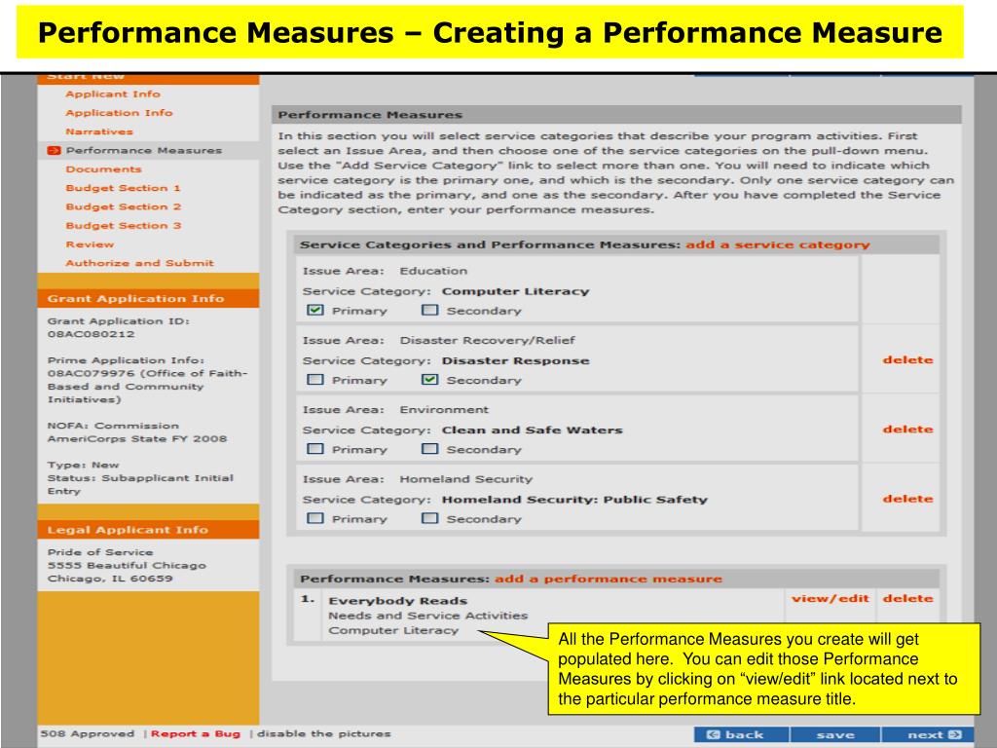Delete the Clean and Safe Waters category
The image size is (997, 748).
(x=908, y=430)
